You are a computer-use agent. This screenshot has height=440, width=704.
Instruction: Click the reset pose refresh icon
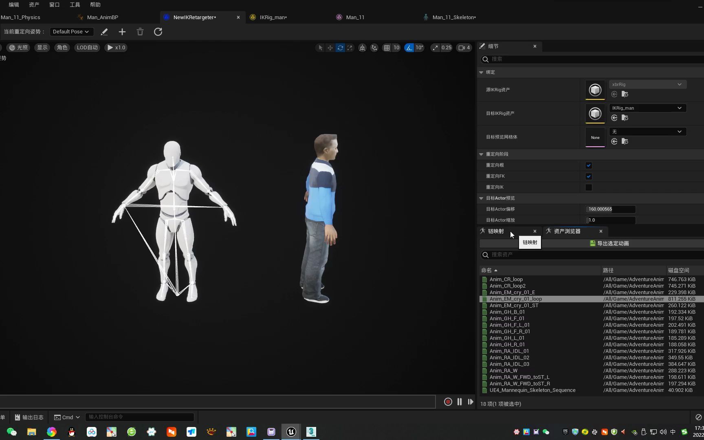(158, 32)
